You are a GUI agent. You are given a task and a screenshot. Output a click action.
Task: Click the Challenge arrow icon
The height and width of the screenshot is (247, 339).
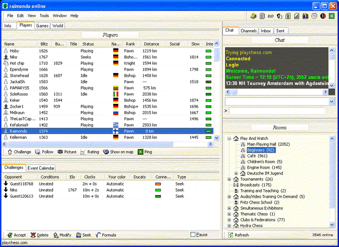point(10,152)
